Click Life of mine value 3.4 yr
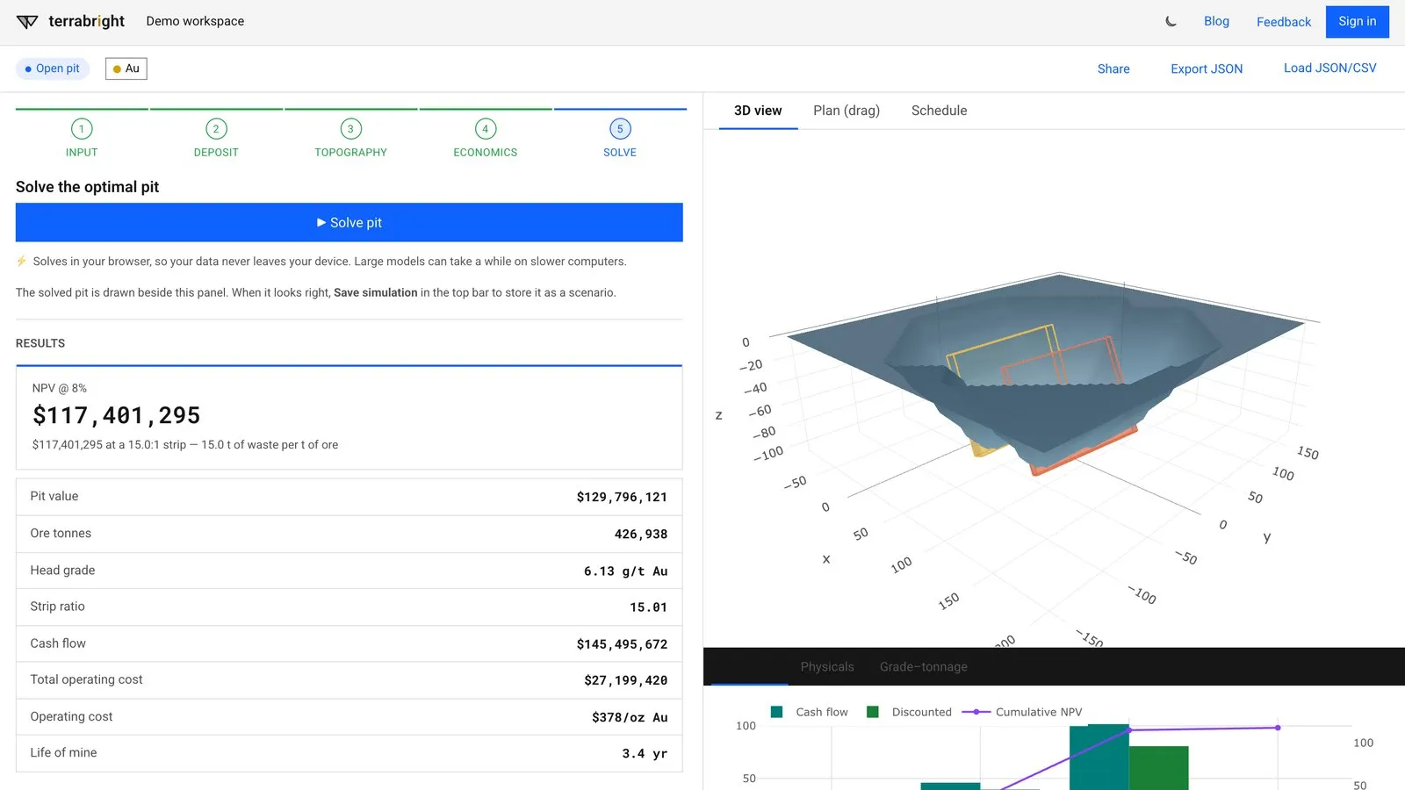 click(x=645, y=753)
